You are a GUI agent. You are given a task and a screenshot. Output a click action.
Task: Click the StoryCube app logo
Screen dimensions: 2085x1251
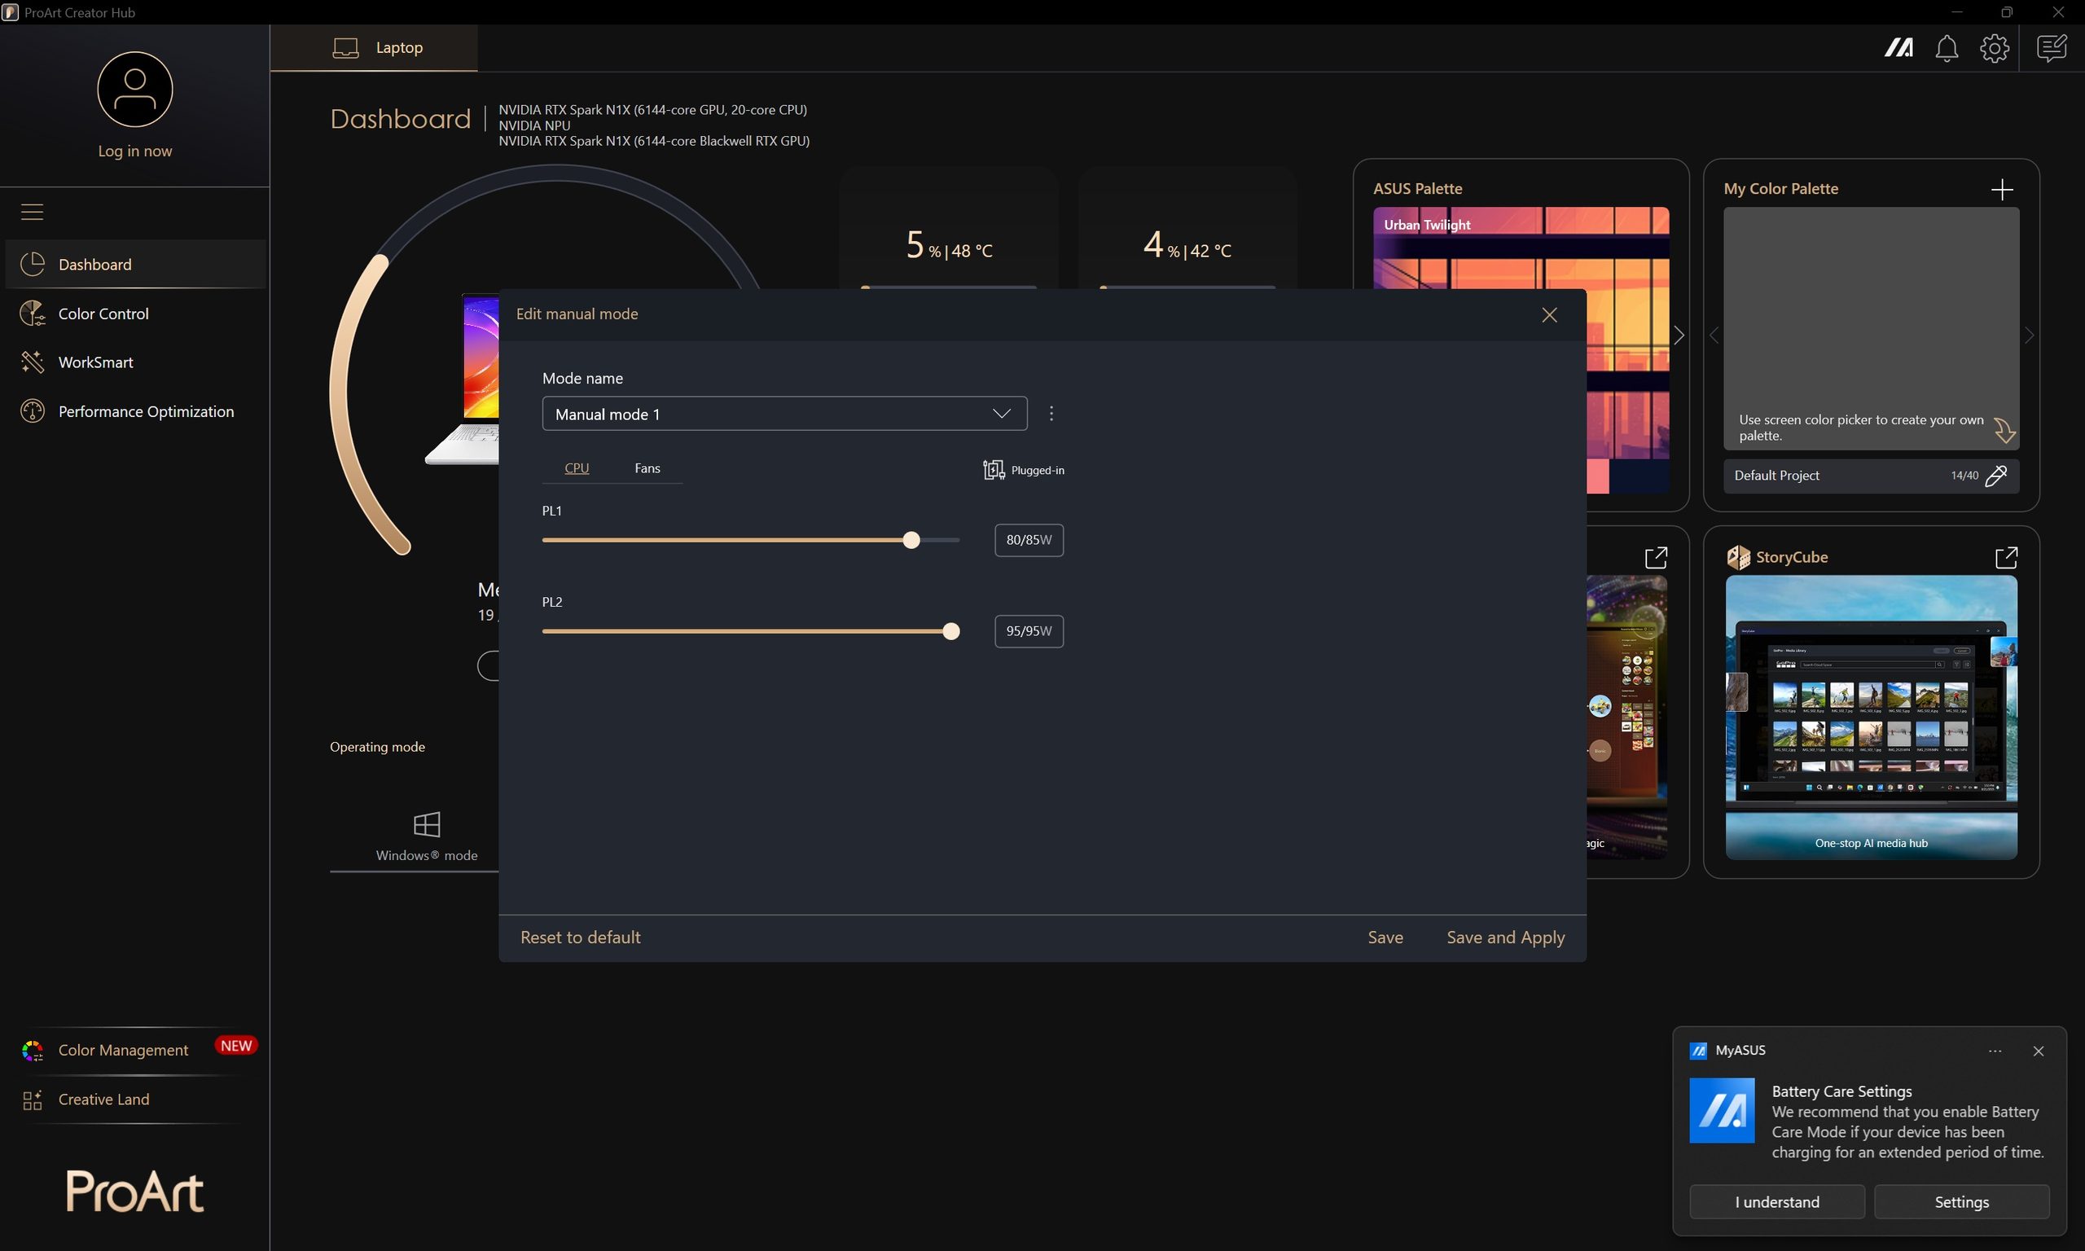pos(1738,557)
